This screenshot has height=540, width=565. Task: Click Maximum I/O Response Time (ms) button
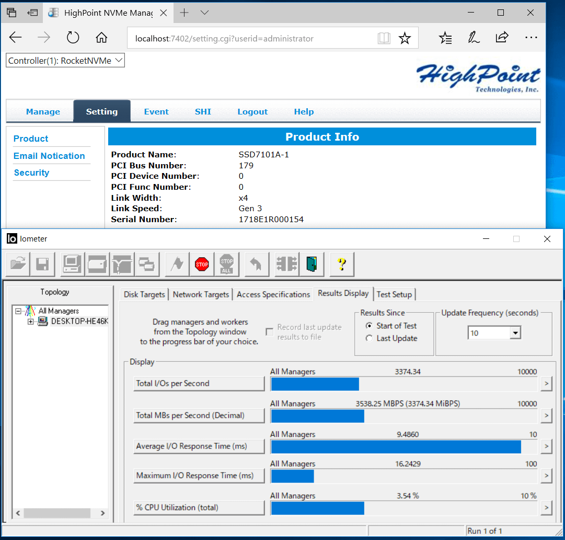coord(199,476)
